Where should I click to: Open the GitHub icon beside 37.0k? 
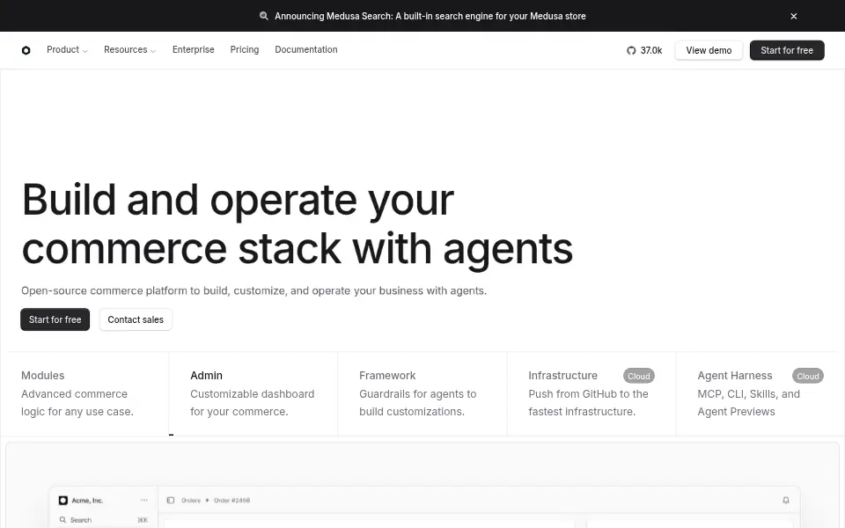pos(631,50)
